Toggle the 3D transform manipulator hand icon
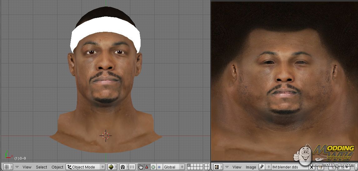 [x=141, y=167]
